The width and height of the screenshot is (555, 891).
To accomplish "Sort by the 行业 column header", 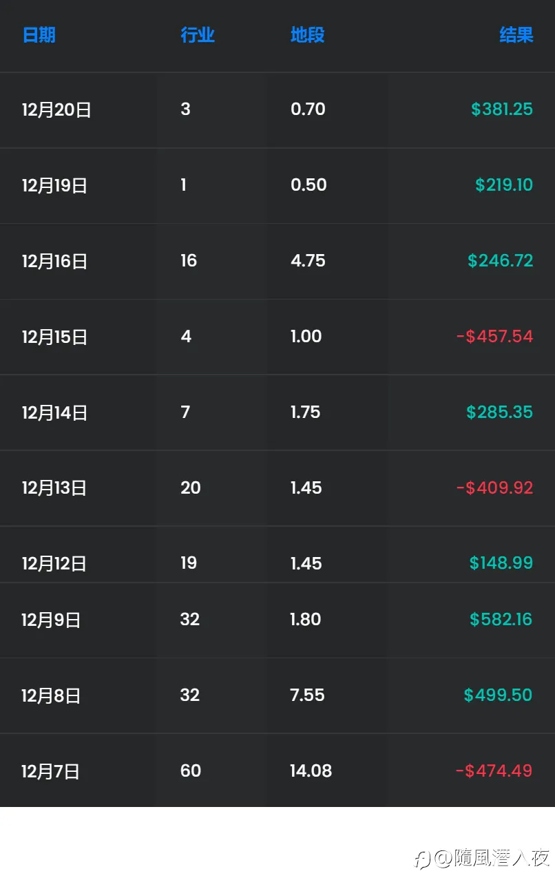I will [x=198, y=35].
